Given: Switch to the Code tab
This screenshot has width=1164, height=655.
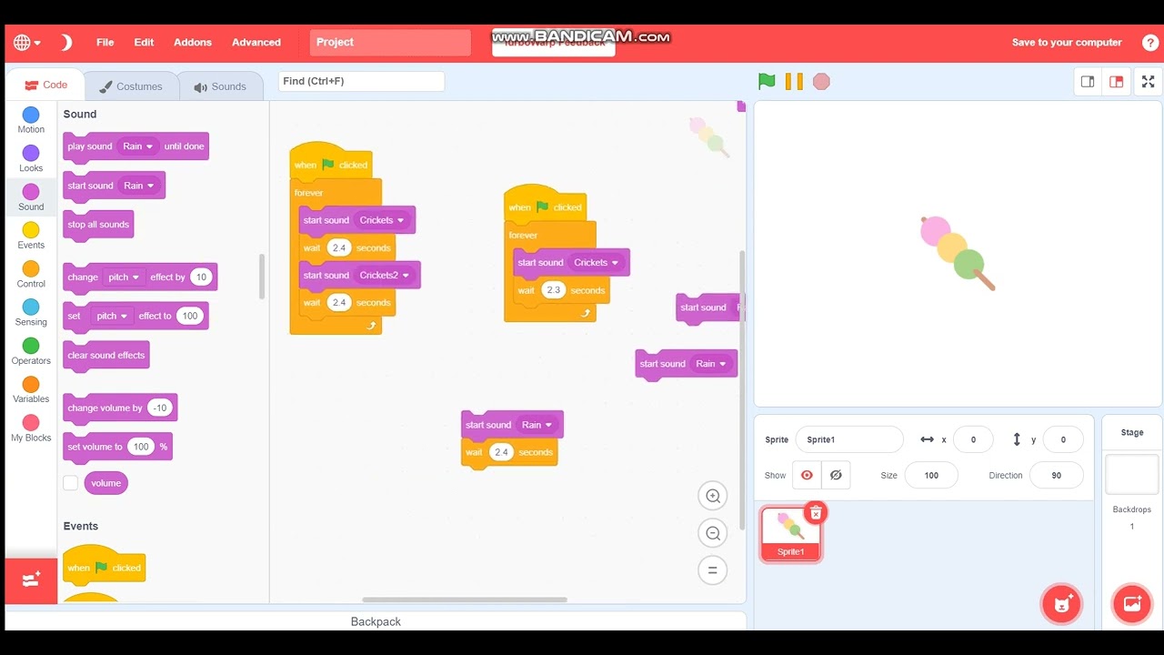Looking at the screenshot, I should click(x=45, y=85).
